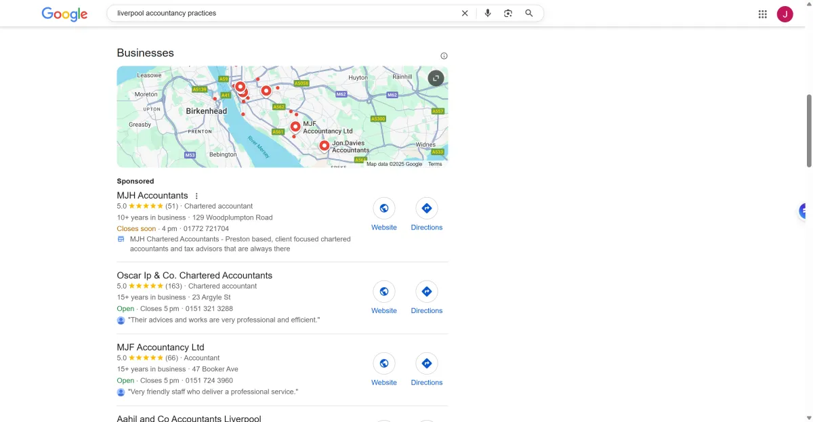
Task: Click the "Very friendly staff" review snippet
Action: point(213,392)
